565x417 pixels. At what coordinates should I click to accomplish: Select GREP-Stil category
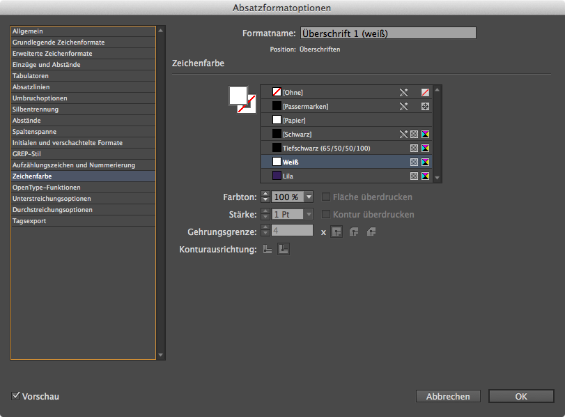83,154
